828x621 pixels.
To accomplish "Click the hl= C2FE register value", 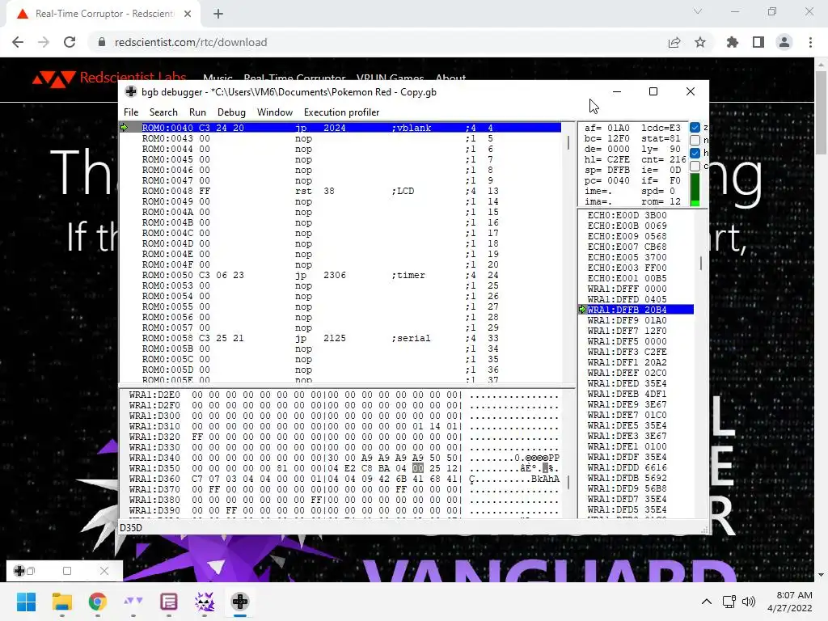I will pyautogui.click(x=606, y=159).
